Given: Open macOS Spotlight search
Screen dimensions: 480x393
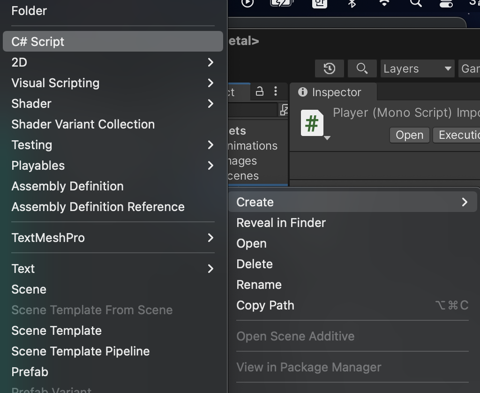Looking at the screenshot, I should pyautogui.click(x=415, y=3).
